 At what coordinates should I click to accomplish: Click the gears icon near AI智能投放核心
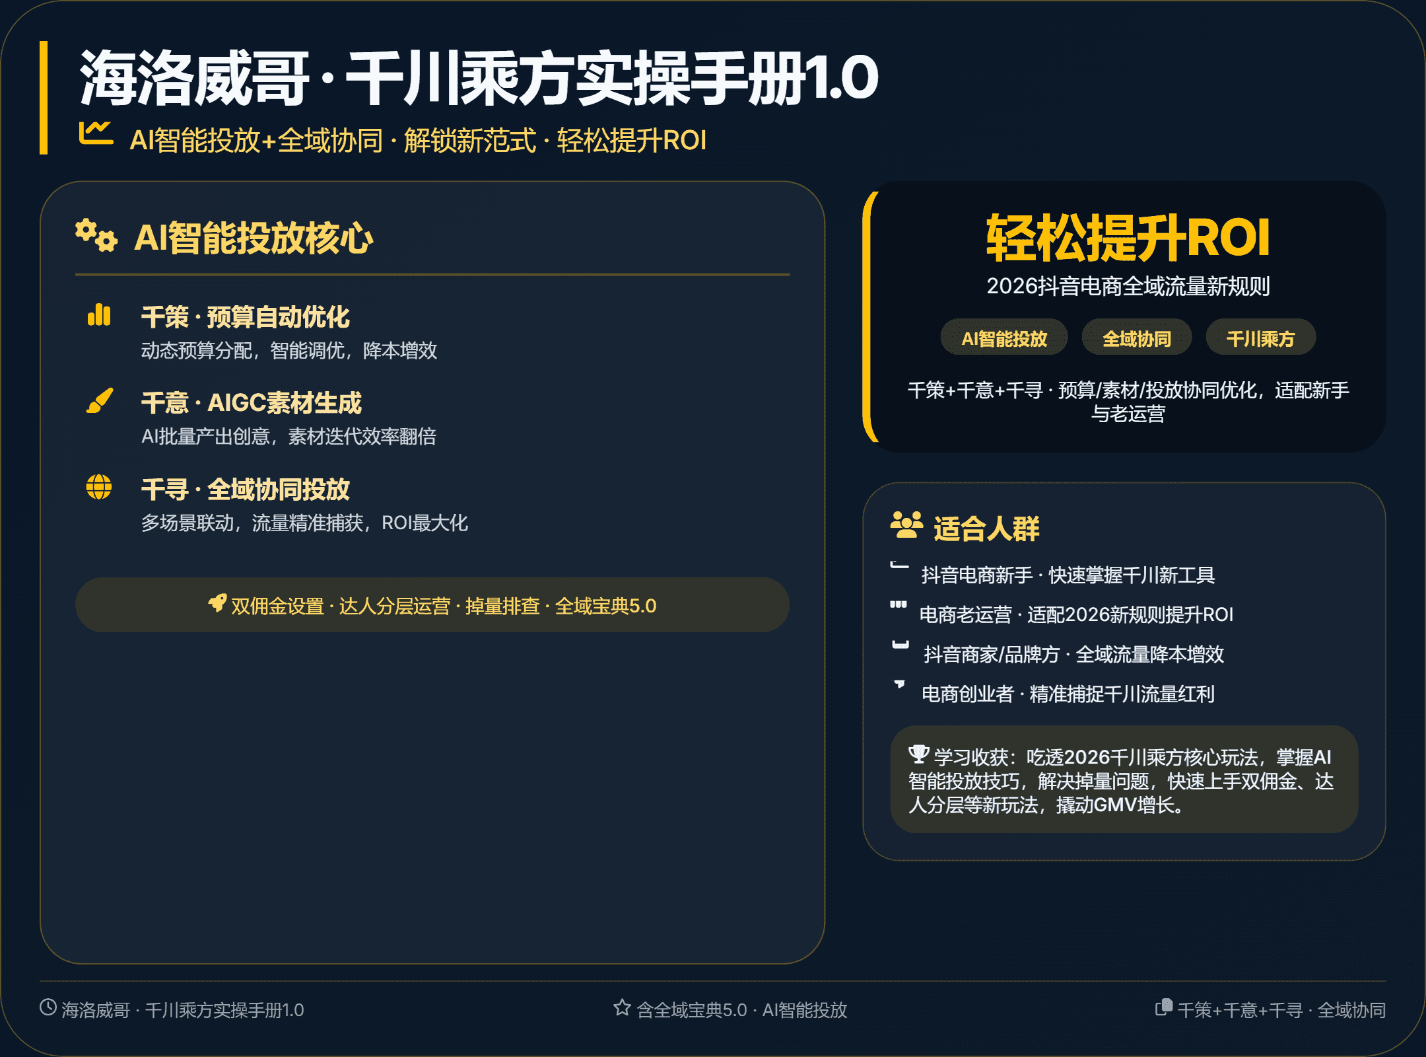tap(96, 236)
